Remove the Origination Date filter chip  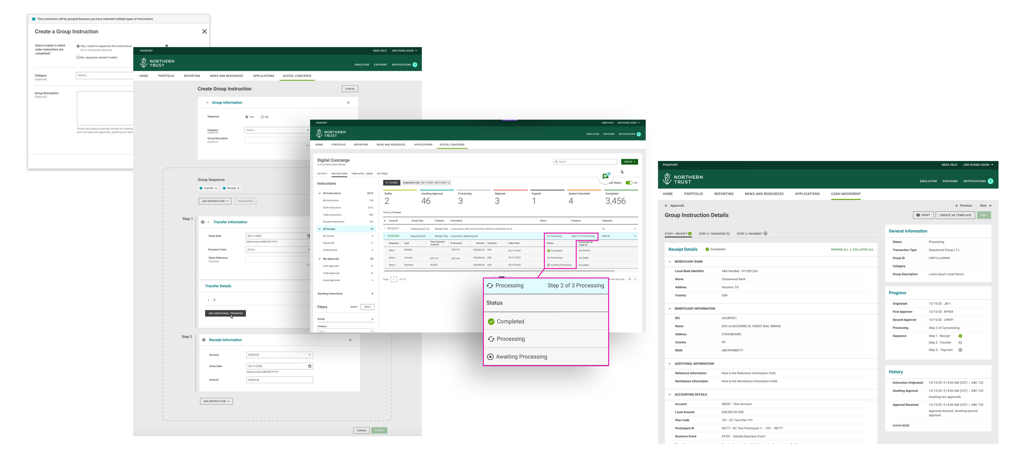449,183
